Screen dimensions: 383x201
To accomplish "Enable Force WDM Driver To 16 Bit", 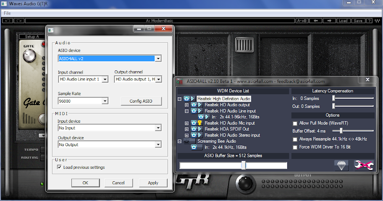I will (x=295, y=147).
